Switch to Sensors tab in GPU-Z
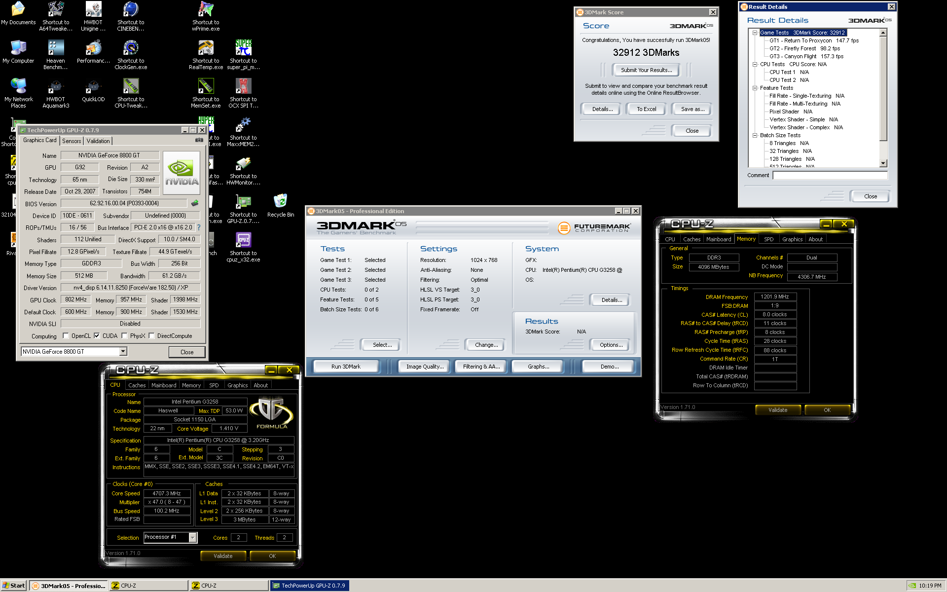 click(x=72, y=141)
